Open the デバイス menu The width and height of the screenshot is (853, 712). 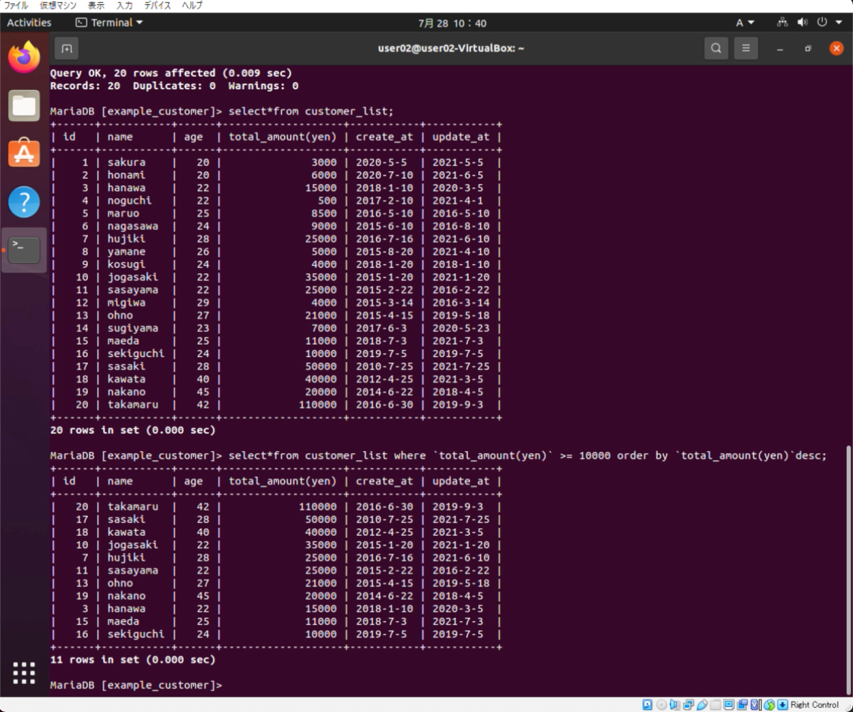click(157, 5)
